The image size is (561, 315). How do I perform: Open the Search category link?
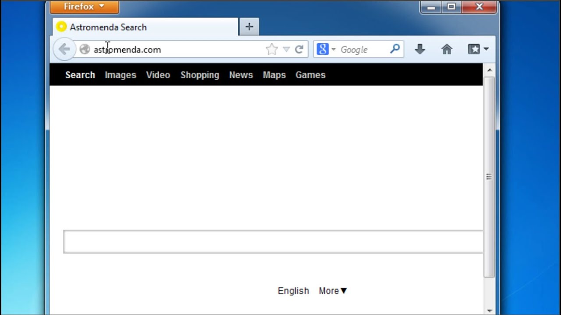click(x=80, y=75)
